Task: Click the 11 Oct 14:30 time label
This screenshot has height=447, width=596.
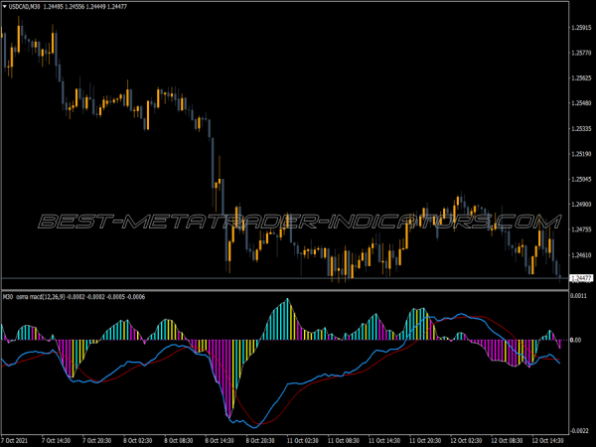Action: click(384, 440)
